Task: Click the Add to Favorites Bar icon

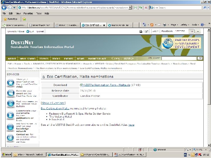Action: (x=24, y=19)
